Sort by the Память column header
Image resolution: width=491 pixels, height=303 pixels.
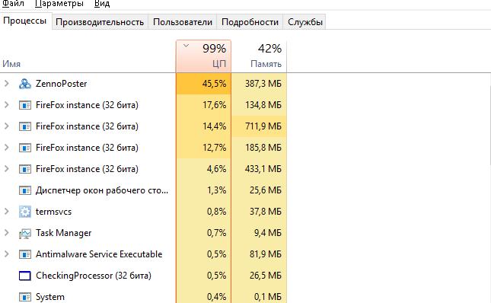pos(259,56)
